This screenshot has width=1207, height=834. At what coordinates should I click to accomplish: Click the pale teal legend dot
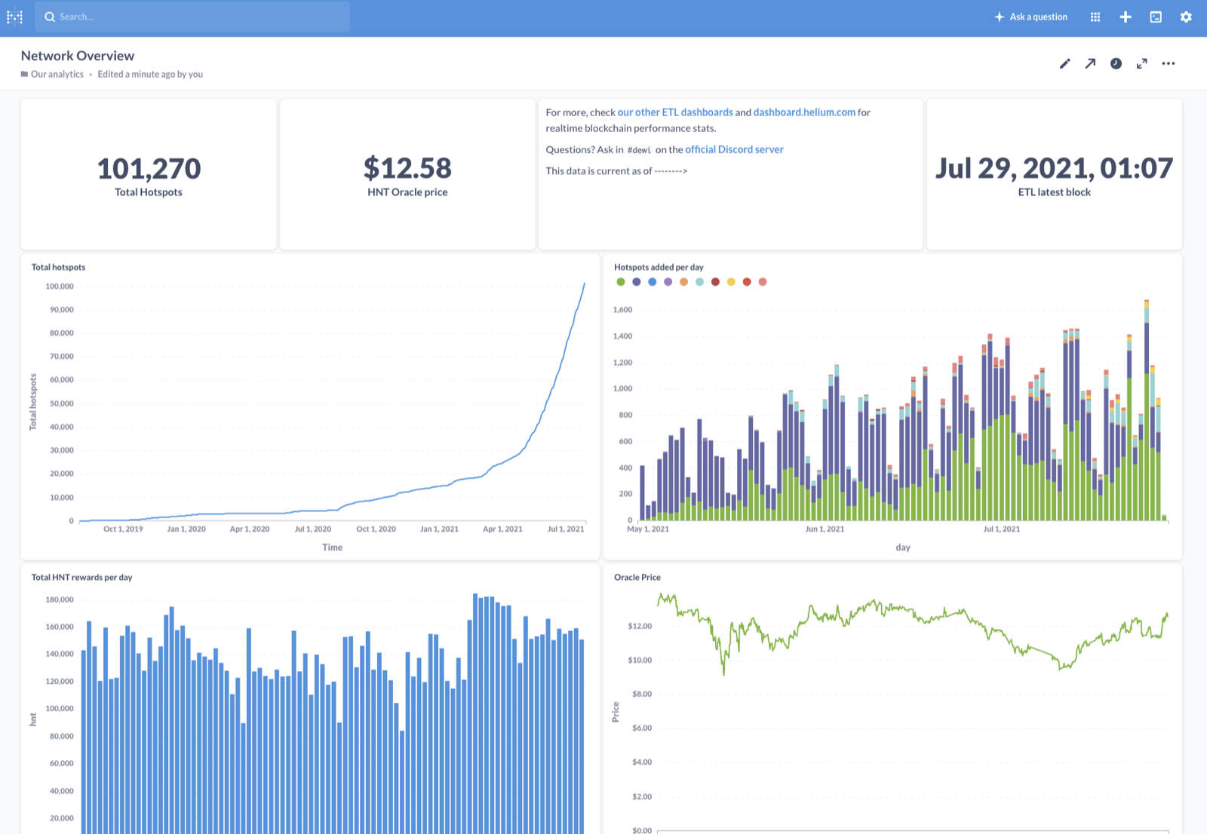click(700, 282)
